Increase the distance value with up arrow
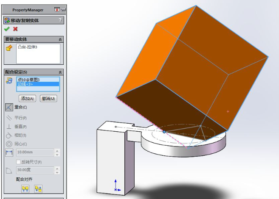Viewport: 279px width, 199px height. 57,151
